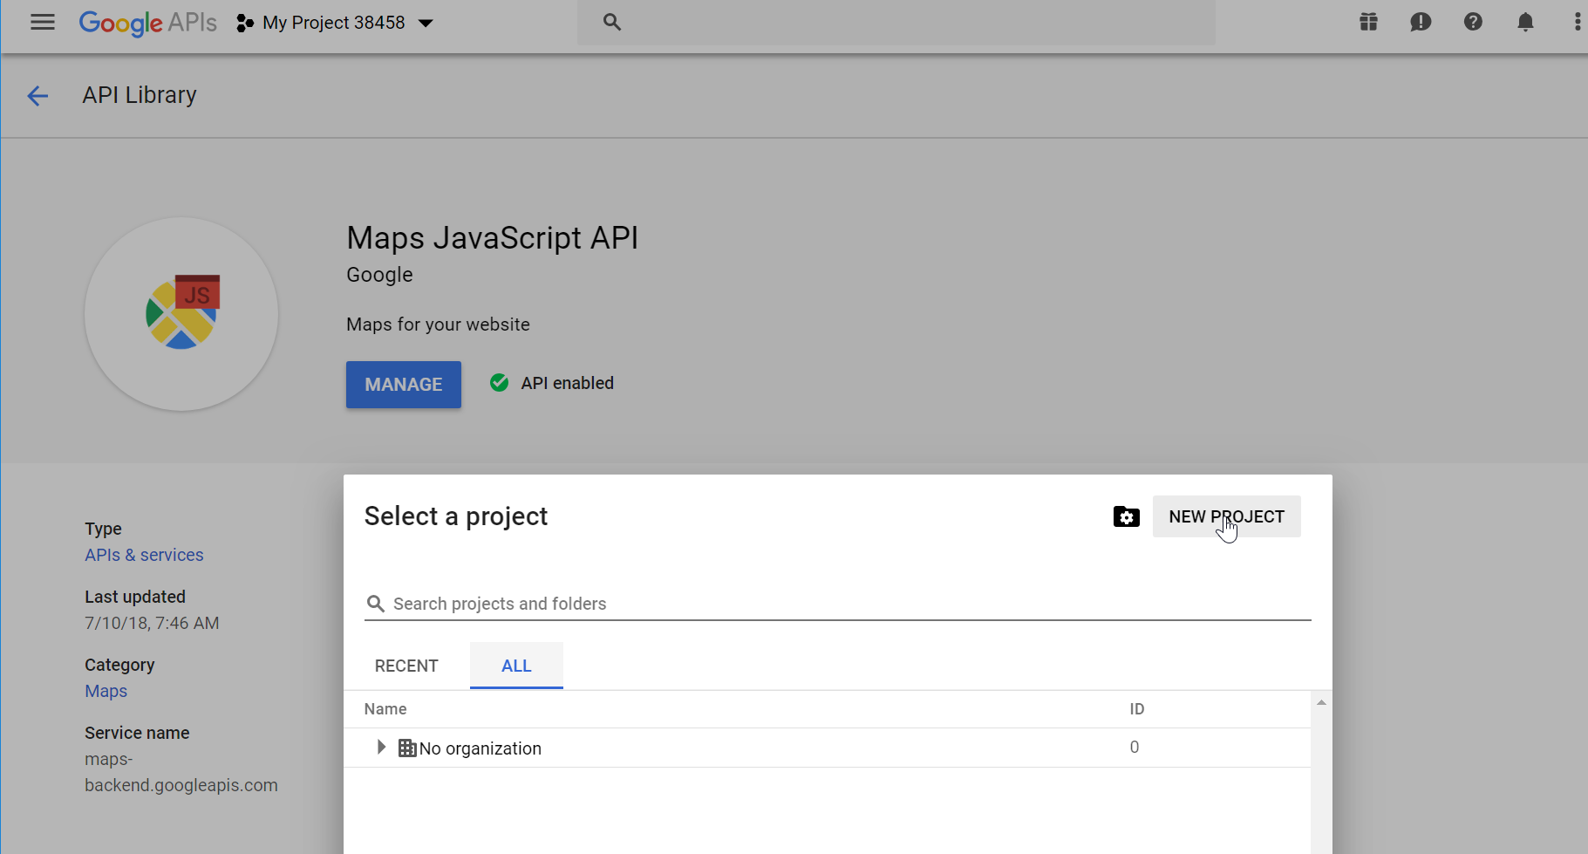Open the Maps category link
1588x854 pixels.
click(x=106, y=691)
